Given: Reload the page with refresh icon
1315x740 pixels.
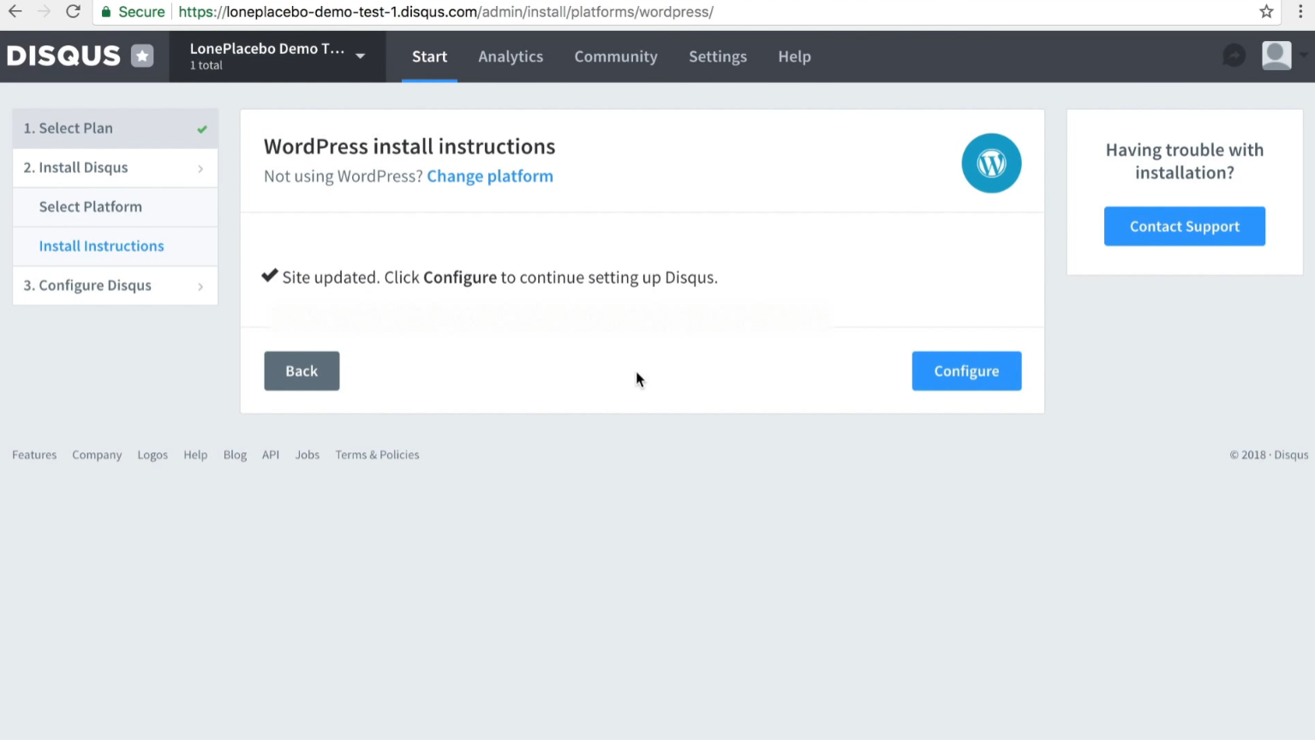Looking at the screenshot, I should (x=73, y=12).
